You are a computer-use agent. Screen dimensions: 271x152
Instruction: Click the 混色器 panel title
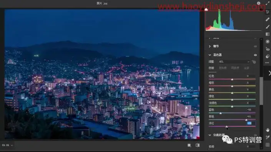217,55
